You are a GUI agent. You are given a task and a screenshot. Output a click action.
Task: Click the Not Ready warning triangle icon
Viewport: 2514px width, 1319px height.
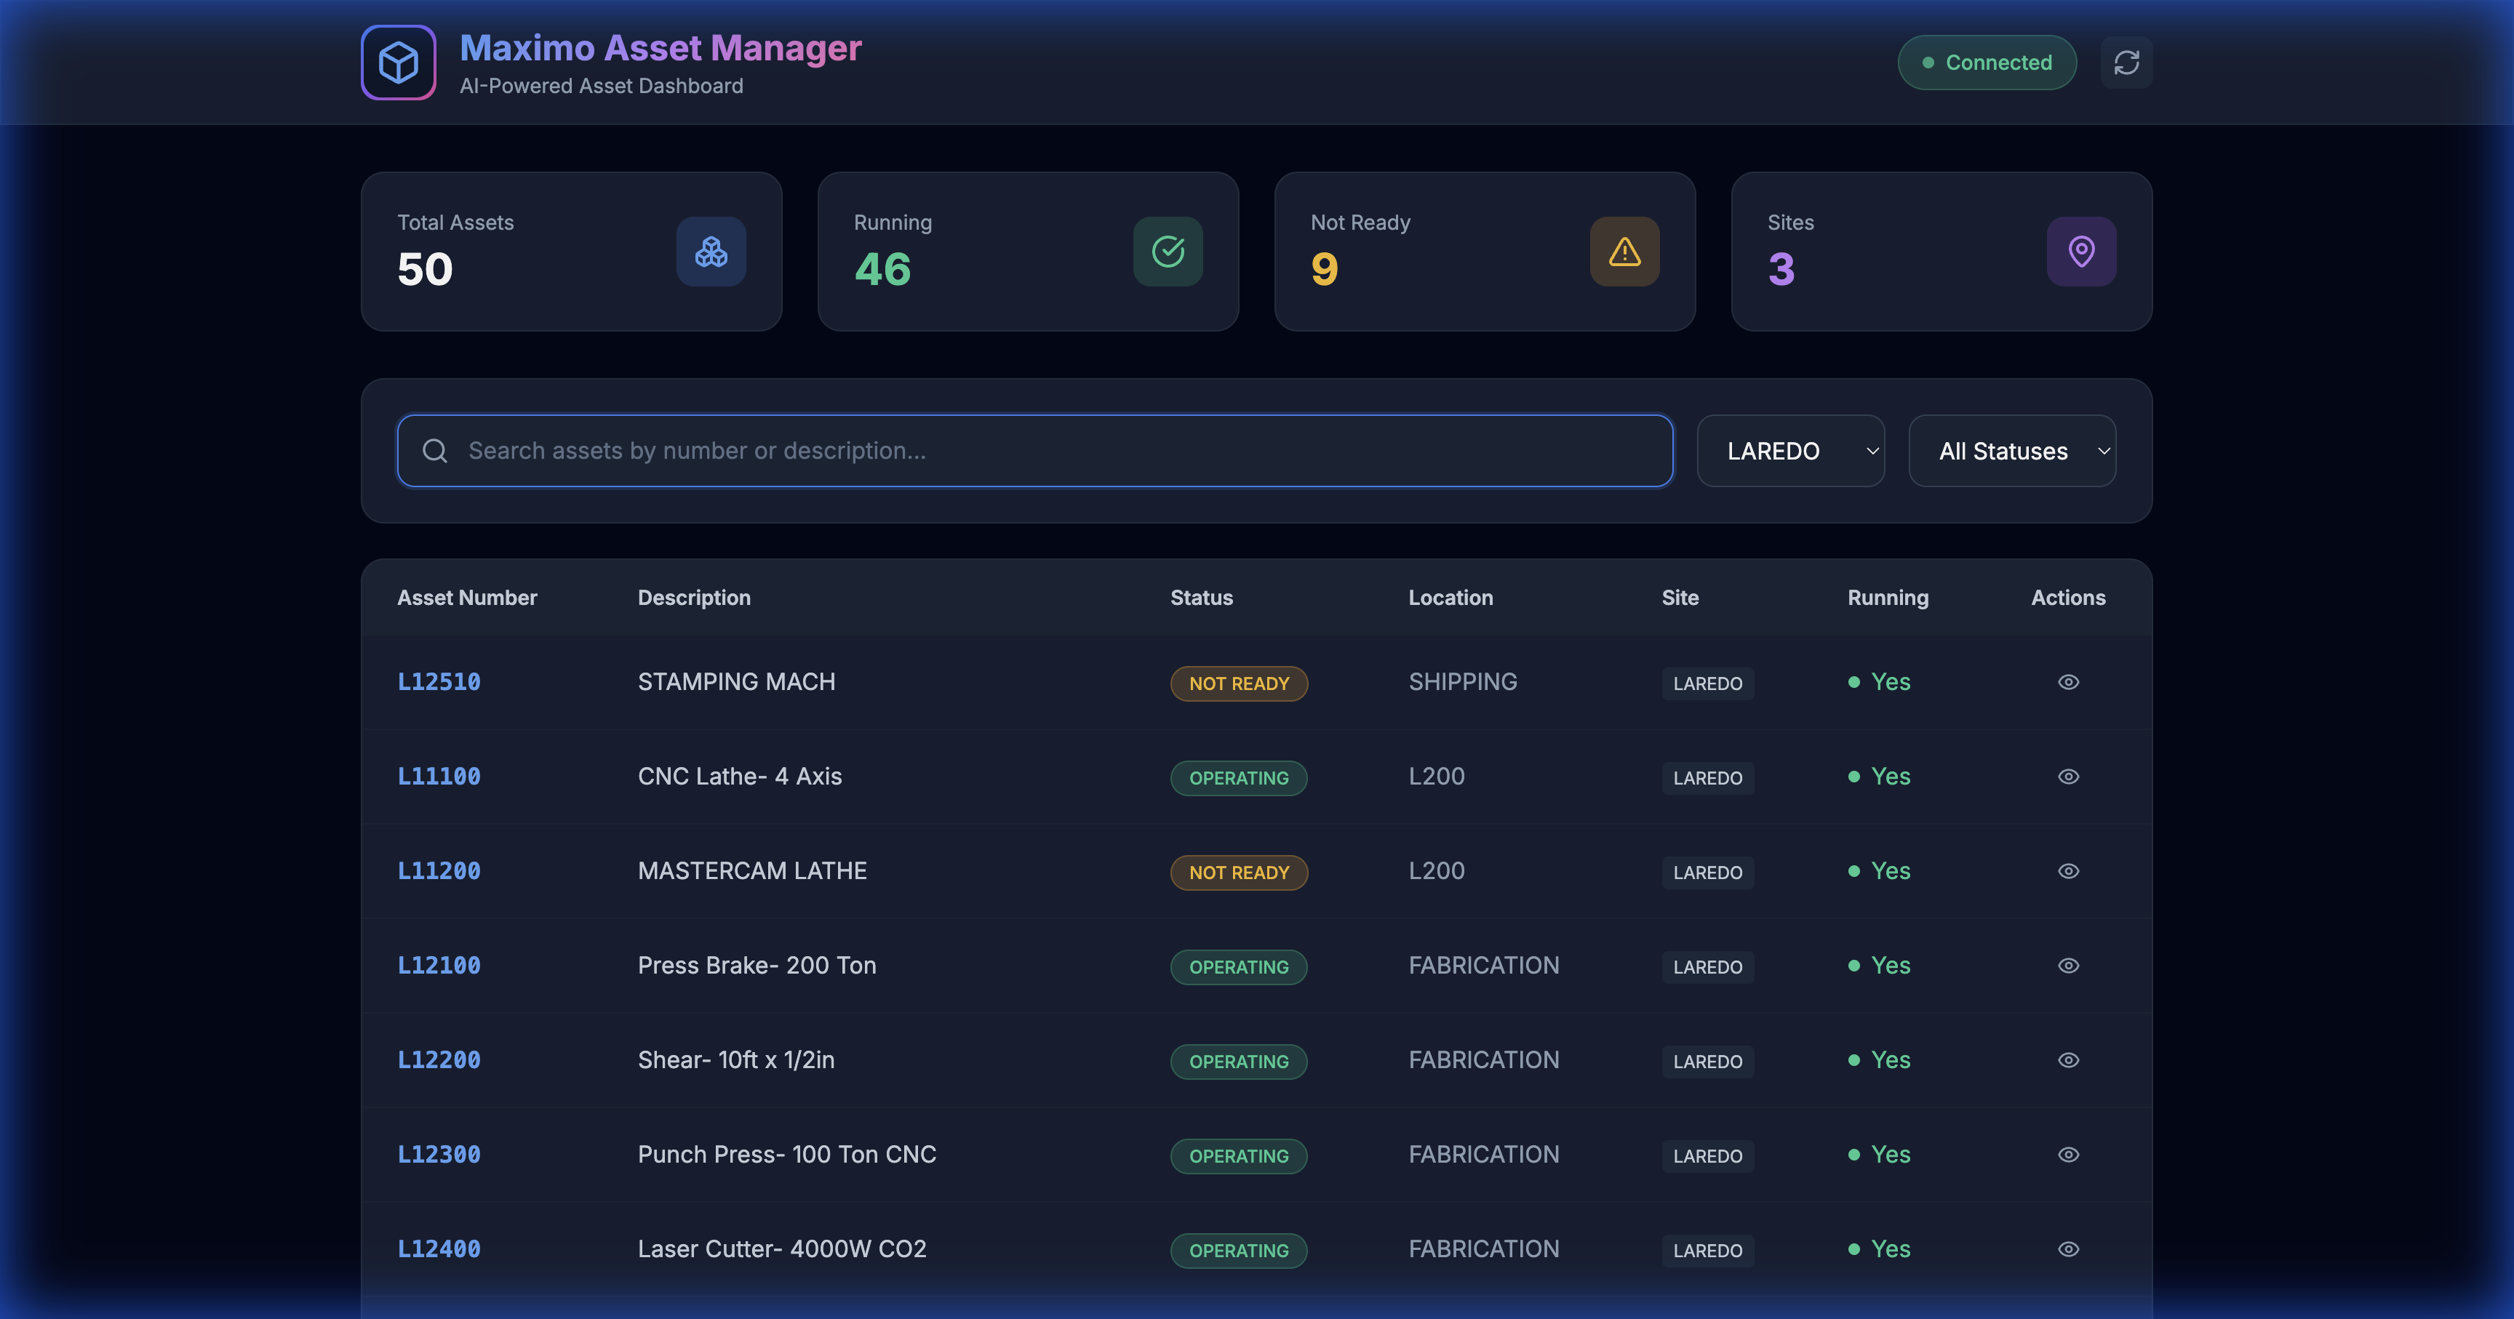(1624, 252)
